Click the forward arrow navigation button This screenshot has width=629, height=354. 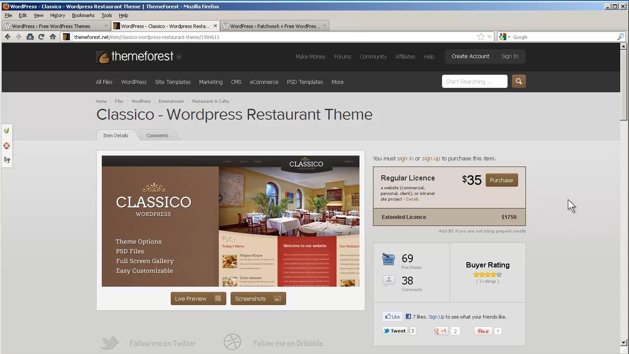pos(18,37)
